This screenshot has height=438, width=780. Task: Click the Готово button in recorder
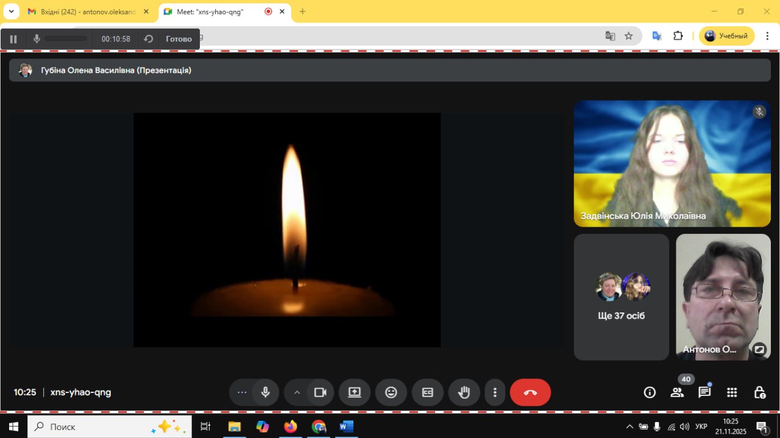tap(179, 39)
